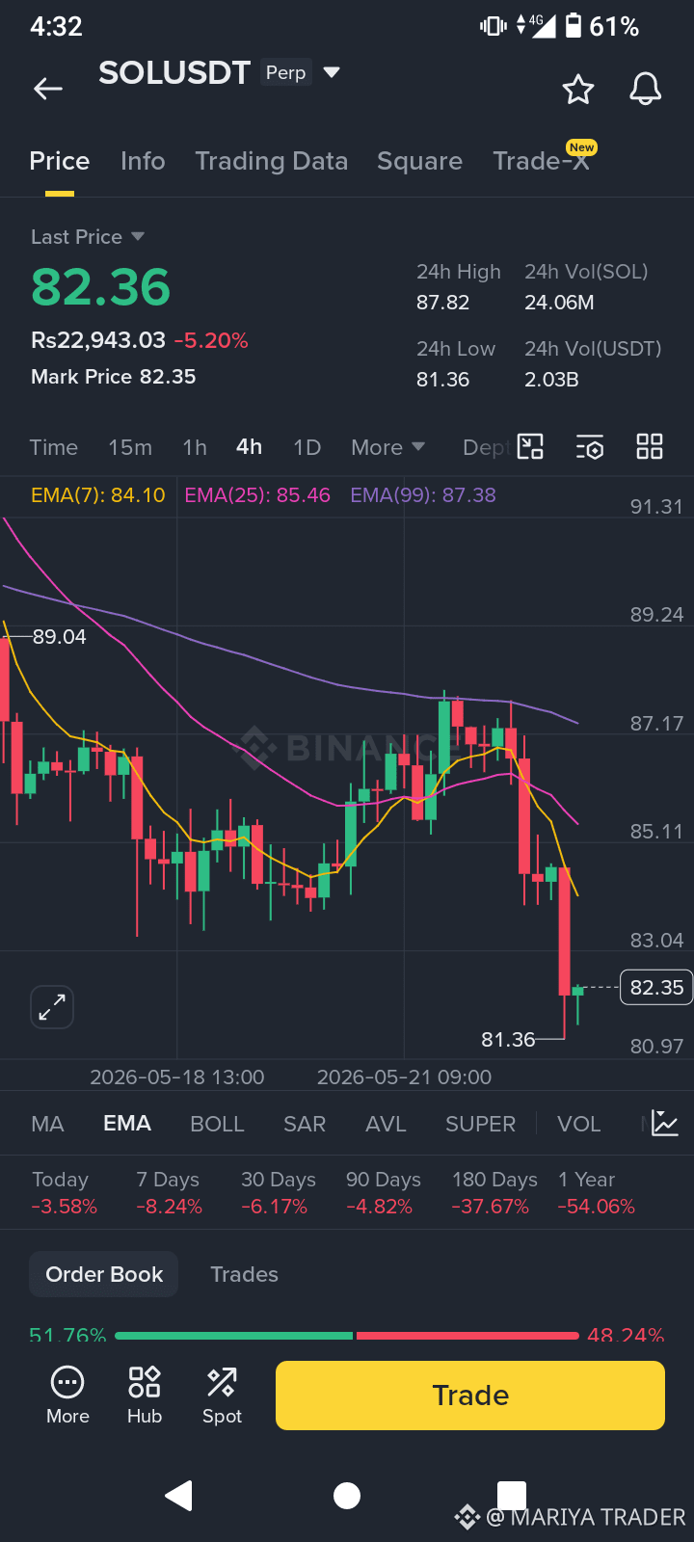Enable the BOLL indicator
Image resolution: width=694 pixels, height=1542 pixels.
pos(217,1124)
